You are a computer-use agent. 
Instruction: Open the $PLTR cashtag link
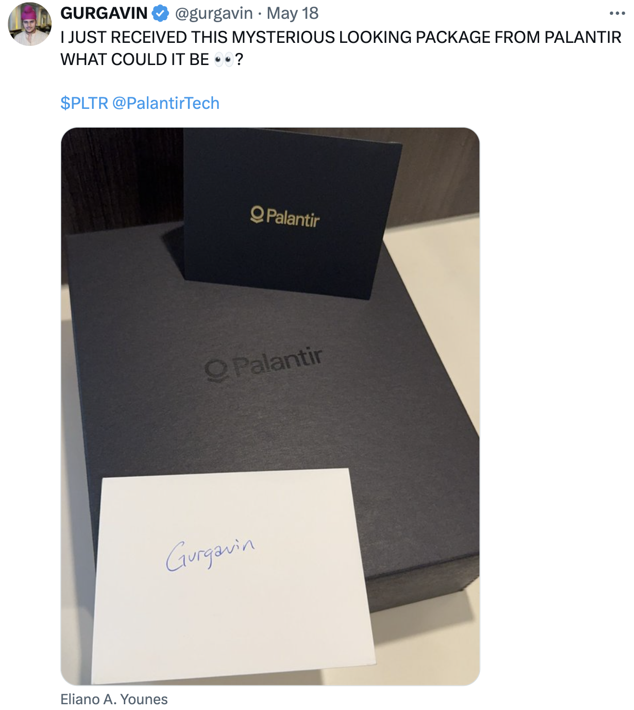84,103
